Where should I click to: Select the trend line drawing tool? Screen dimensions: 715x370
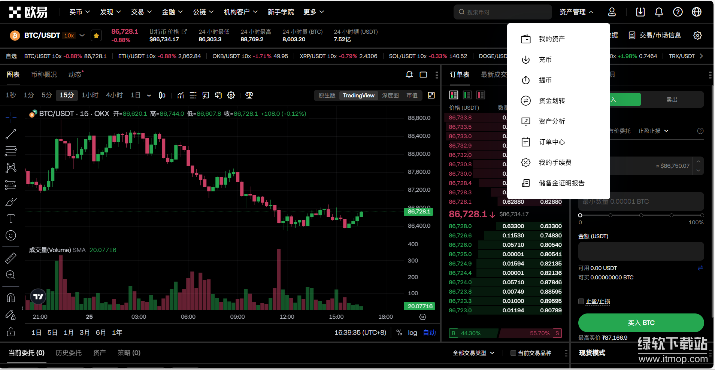point(11,134)
